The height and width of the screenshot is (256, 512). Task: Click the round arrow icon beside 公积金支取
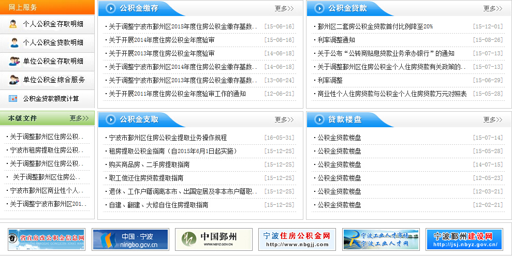pyautogui.click(x=111, y=119)
